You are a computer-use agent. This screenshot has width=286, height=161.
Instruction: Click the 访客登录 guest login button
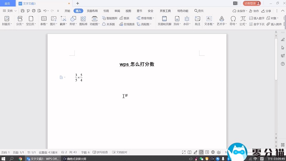coord(252,3)
